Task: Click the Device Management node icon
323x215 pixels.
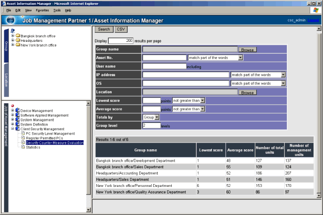Action: click(18, 110)
